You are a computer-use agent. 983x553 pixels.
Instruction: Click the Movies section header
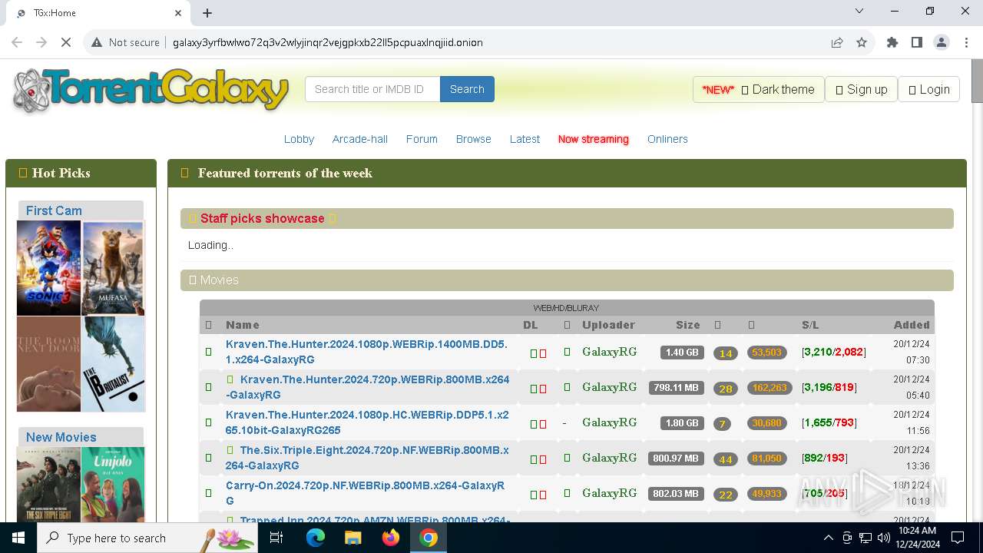coord(567,280)
